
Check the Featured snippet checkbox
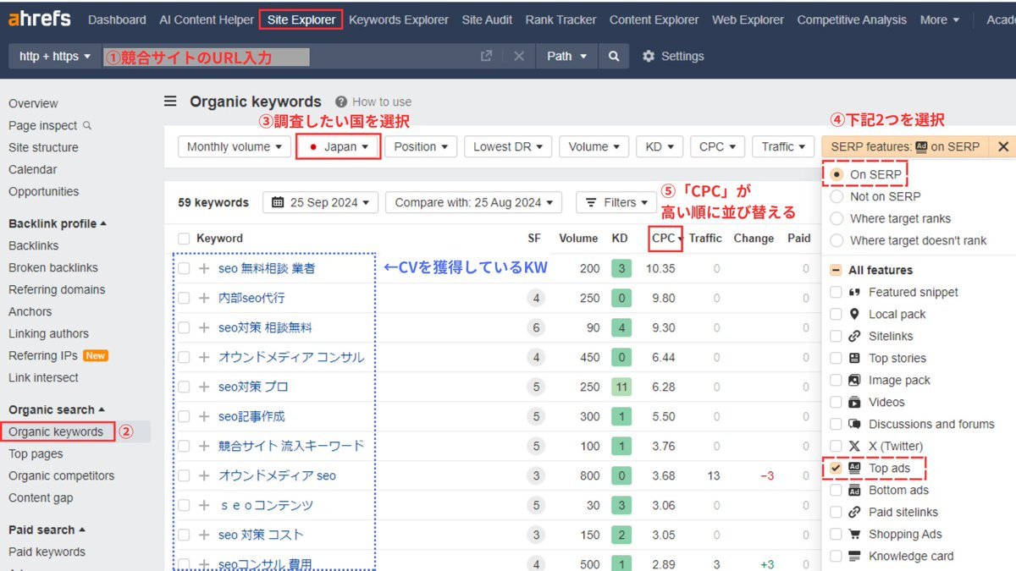coord(836,292)
